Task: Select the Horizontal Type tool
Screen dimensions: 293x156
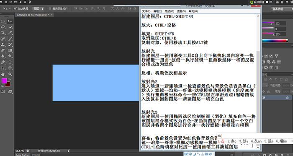Action: point(10,62)
